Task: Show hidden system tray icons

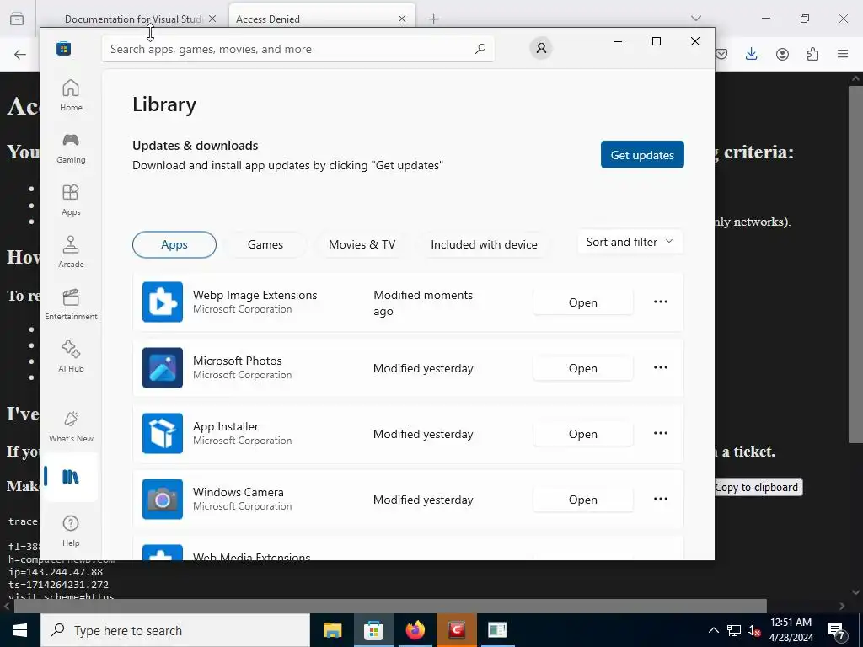Action: 713,630
